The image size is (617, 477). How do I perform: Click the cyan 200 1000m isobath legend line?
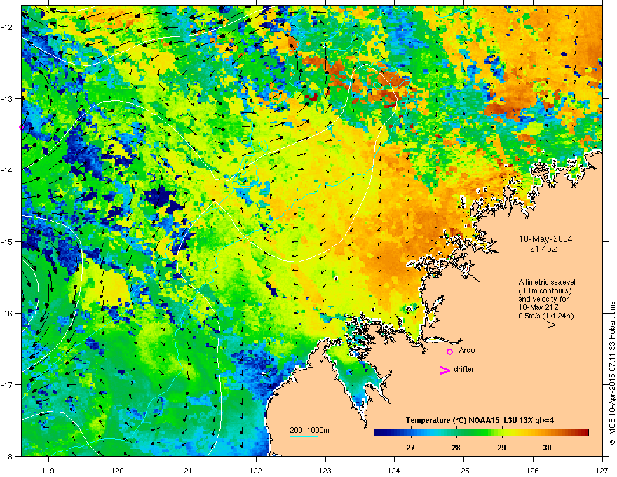coord(304,436)
